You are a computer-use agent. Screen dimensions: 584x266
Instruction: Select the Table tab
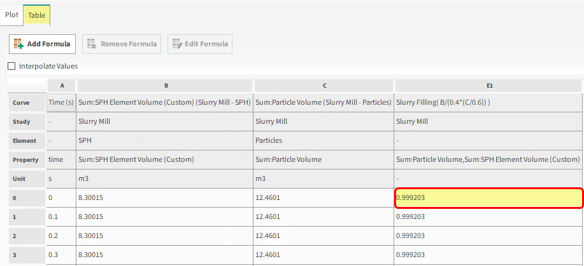click(36, 15)
